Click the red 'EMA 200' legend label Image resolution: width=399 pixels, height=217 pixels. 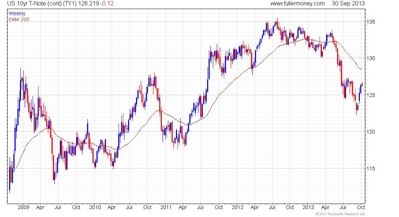[19, 20]
